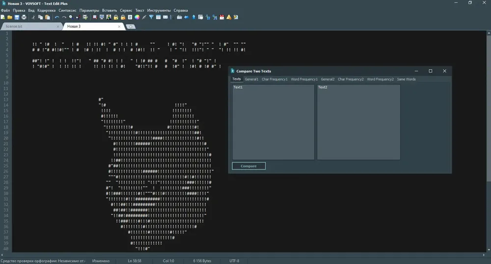Click the filter funnel icon
This screenshot has width=491, height=264.
click(x=151, y=17)
